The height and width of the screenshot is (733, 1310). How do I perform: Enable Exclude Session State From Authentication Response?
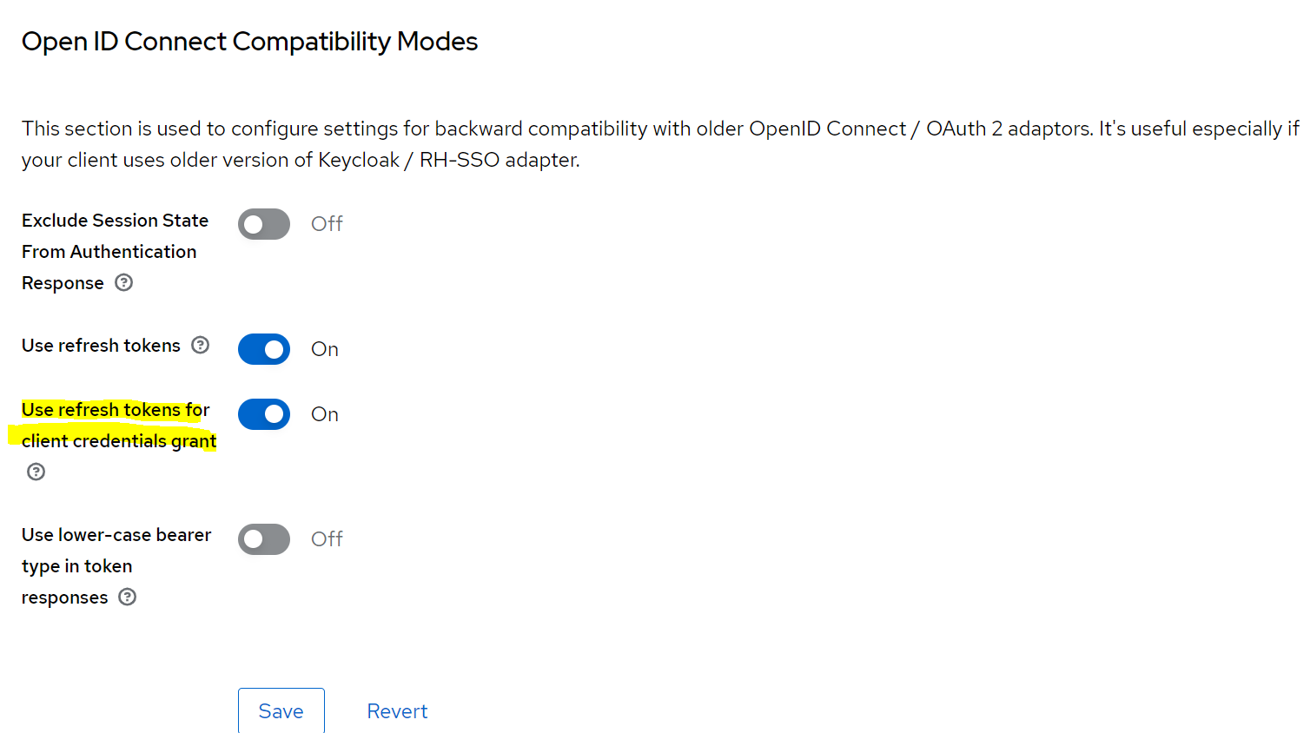pyautogui.click(x=263, y=223)
